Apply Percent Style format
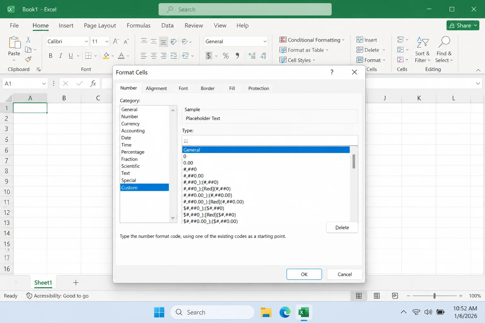This screenshot has height=323, width=485. click(226, 56)
